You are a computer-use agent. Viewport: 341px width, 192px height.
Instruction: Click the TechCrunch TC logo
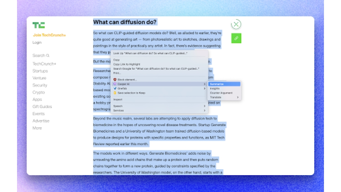tap(39, 25)
